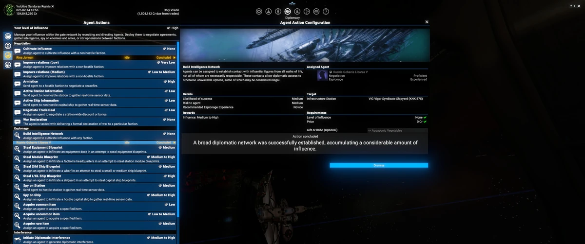Click 'Your level of influence' header row

tap(96, 28)
